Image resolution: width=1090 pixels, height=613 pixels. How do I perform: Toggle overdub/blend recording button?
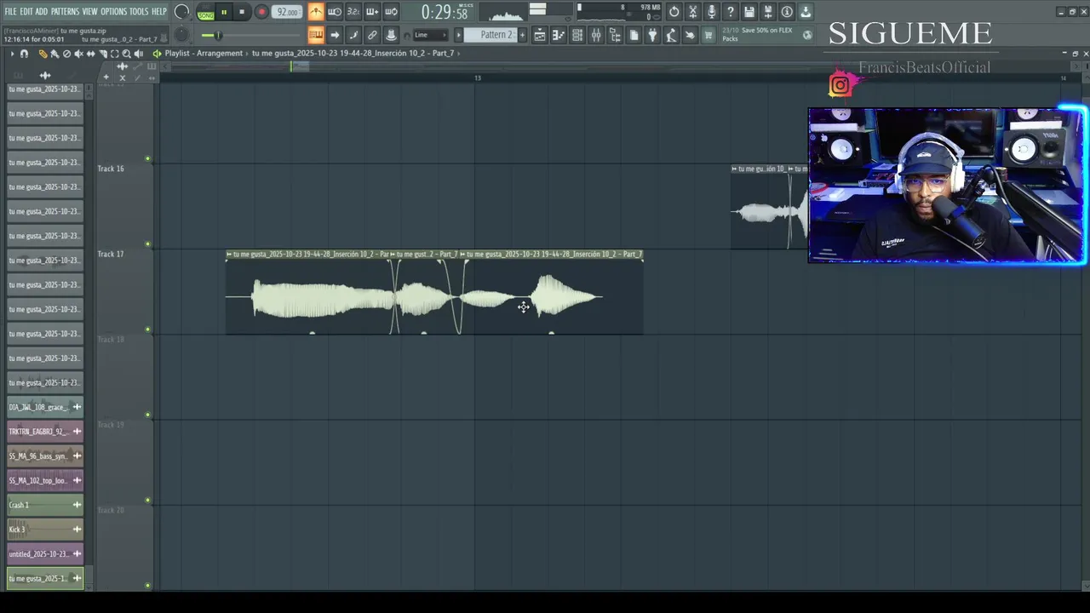click(x=372, y=12)
